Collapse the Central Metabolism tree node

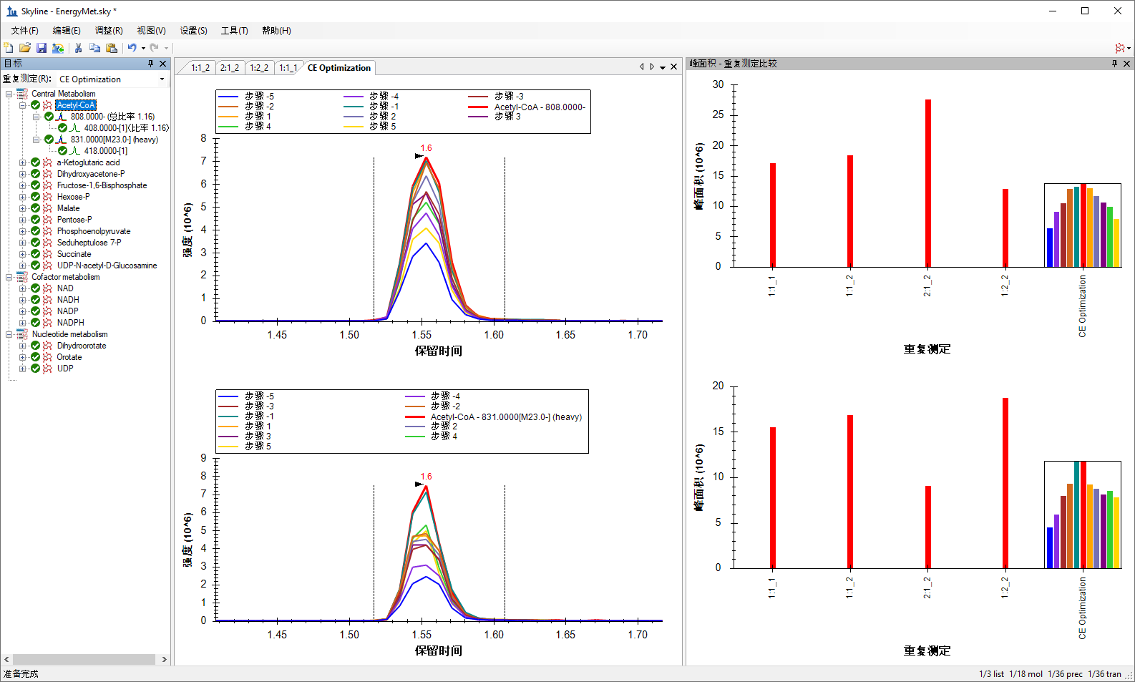9,94
